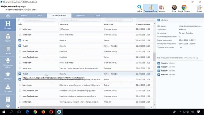This screenshot has width=204, height=115.
Task: Click the sidebar scroll-down arrow
Action: coord(8,106)
